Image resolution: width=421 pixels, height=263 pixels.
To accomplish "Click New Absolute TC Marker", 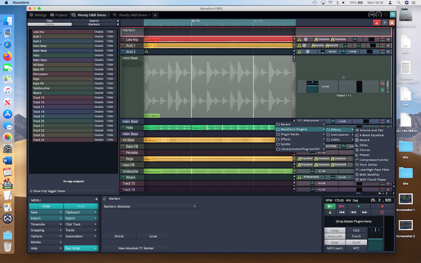I will coord(136,248).
